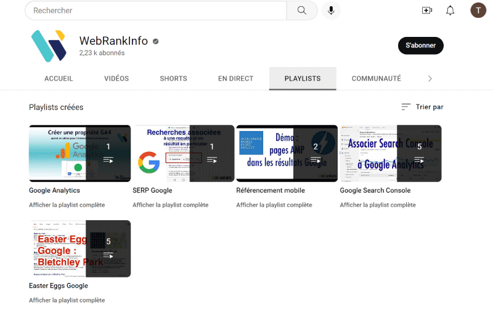The width and height of the screenshot is (493, 326).
Task: Click the Démo pages AMP thumbnail
Action: coord(287,153)
